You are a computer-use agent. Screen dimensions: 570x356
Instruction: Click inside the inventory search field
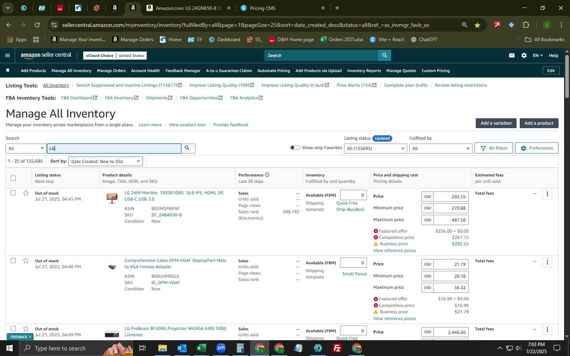pyautogui.click(x=114, y=148)
